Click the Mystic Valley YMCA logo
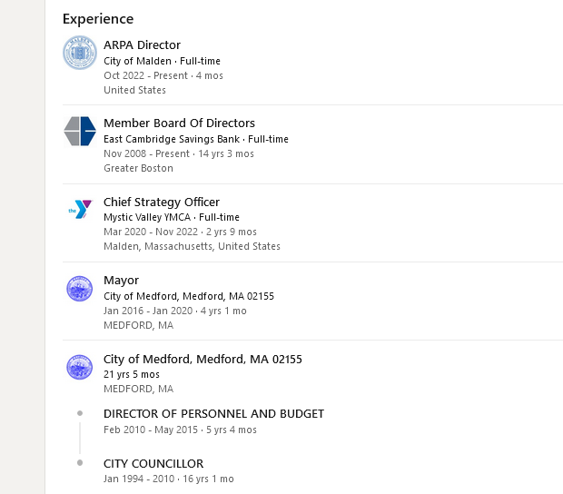Screen dimensions: 563x494 point(80,210)
